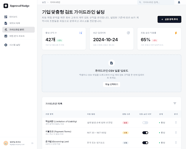Click the Approval Nudge app title
The height and width of the screenshot is (149, 186).
tap(20, 6)
